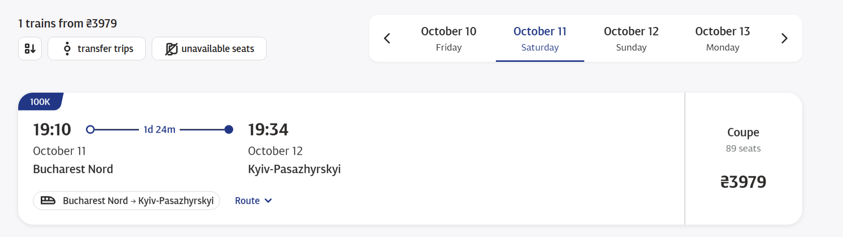The height and width of the screenshot is (237, 843).
Task: Toggle the unavailable seats filter
Action: (x=209, y=49)
